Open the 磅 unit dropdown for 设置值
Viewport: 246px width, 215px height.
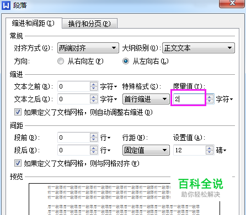point(221,150)
